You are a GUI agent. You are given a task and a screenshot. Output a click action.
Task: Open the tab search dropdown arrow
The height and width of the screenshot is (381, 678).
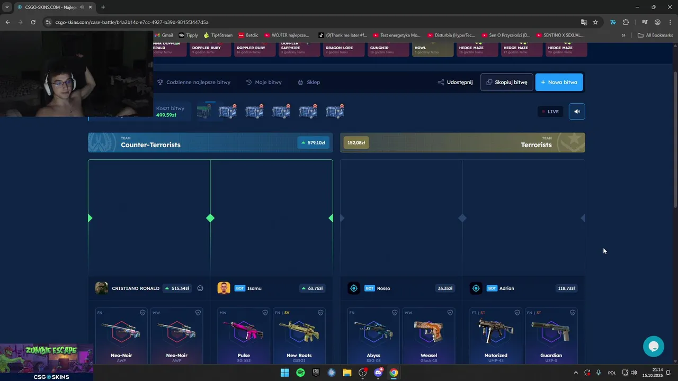(7, 7)
